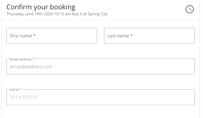
Task: Click the 111-111-1111 placeholder text
Action: click(24, 97)
